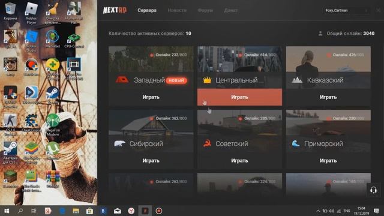
Task: Click the hammer and sickle Советский icon
Action: tap(207, 143)
